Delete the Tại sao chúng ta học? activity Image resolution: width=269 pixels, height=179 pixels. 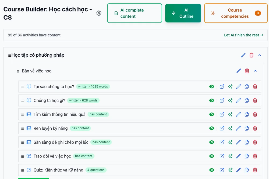(x=255, y=87)
